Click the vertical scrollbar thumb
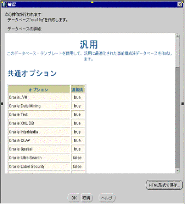The height and width of the screenshot is (204, 185). coord(178,53)
